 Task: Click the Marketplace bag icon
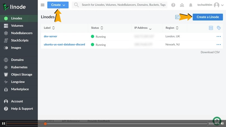click(6, 89)
